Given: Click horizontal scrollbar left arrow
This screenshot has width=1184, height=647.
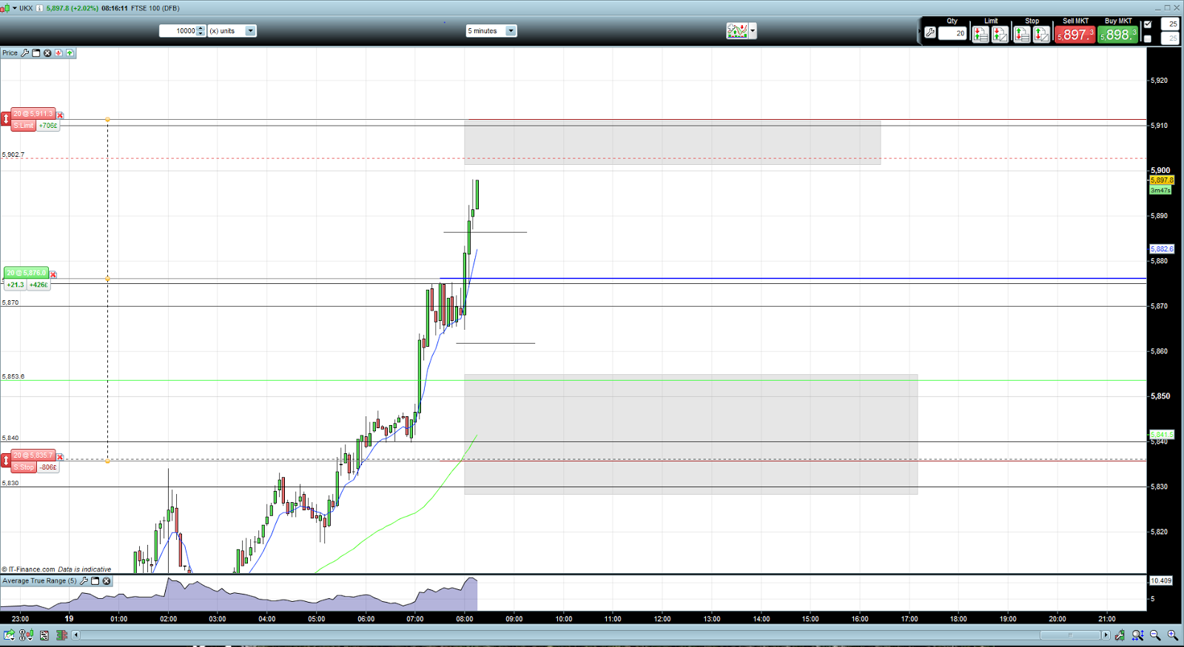Looking at the screenshot, I should coord(75,635).
